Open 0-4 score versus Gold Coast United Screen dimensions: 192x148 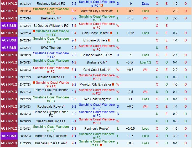point(74,33)
